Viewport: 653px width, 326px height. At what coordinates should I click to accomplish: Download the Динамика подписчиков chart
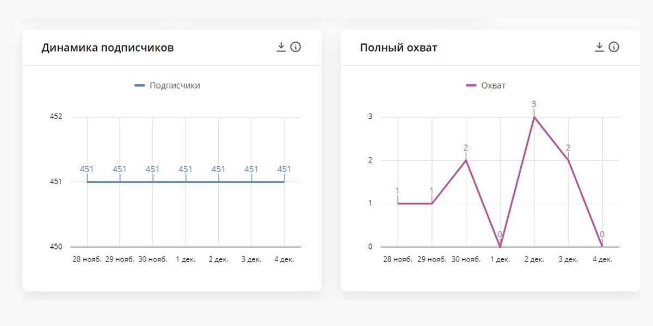tap(281, 47)
